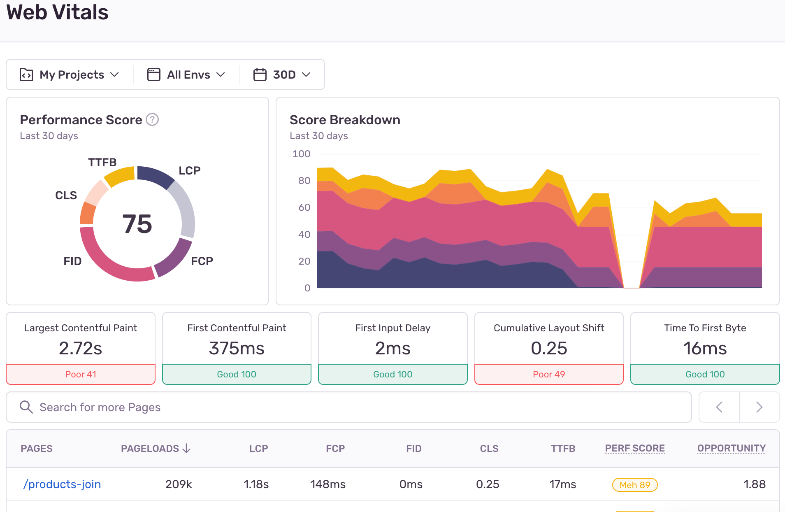Click the OPPORTUNITY column header
Image resolution: width=785 pixels, height=512 pixels.
[x=731, y=448]
